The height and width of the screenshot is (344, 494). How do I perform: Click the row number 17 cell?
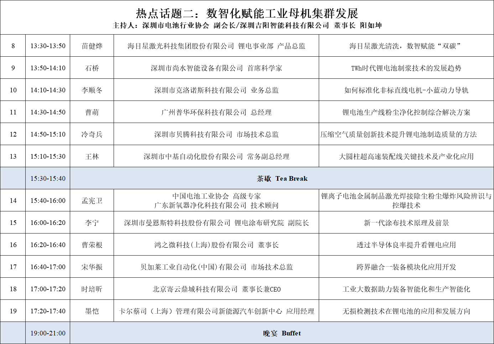pos(13,267)
